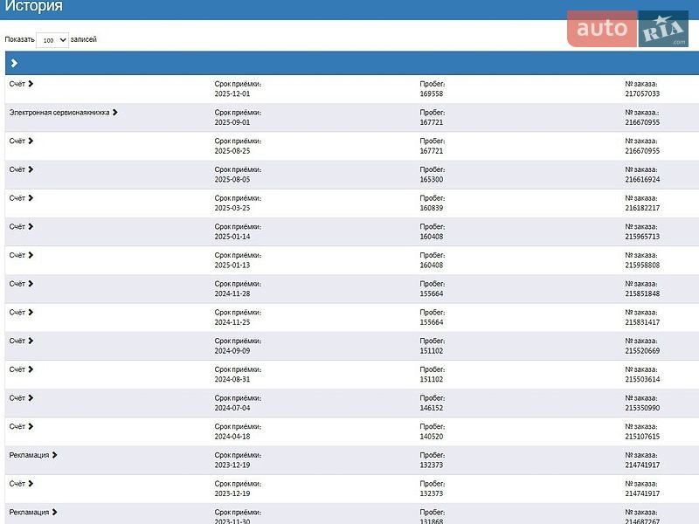Image resolution: width=699 pixels, height=524 pixels.
Task: Click order number 215520669
Action: coord(642,350)
